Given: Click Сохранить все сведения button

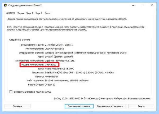Looking at the screenshot, I should (111, 106).
